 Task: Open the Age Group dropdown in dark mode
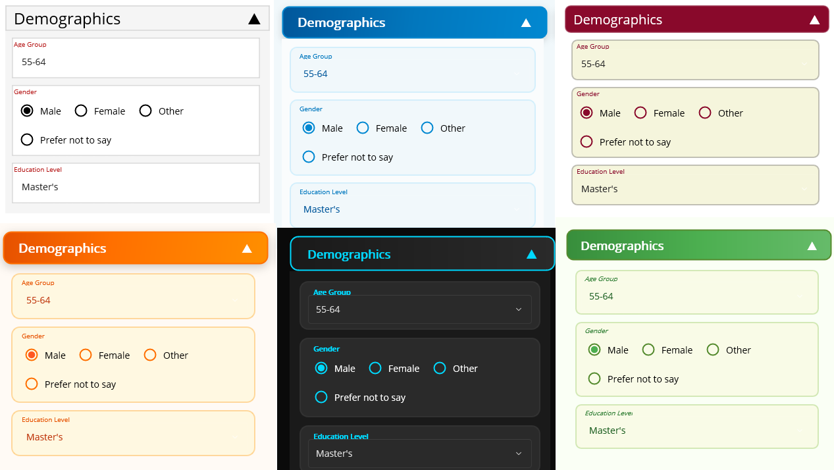tap(419, 309)
